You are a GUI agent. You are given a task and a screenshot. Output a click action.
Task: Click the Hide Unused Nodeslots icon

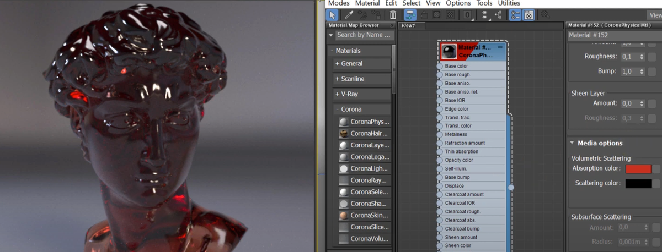[424, 15]
